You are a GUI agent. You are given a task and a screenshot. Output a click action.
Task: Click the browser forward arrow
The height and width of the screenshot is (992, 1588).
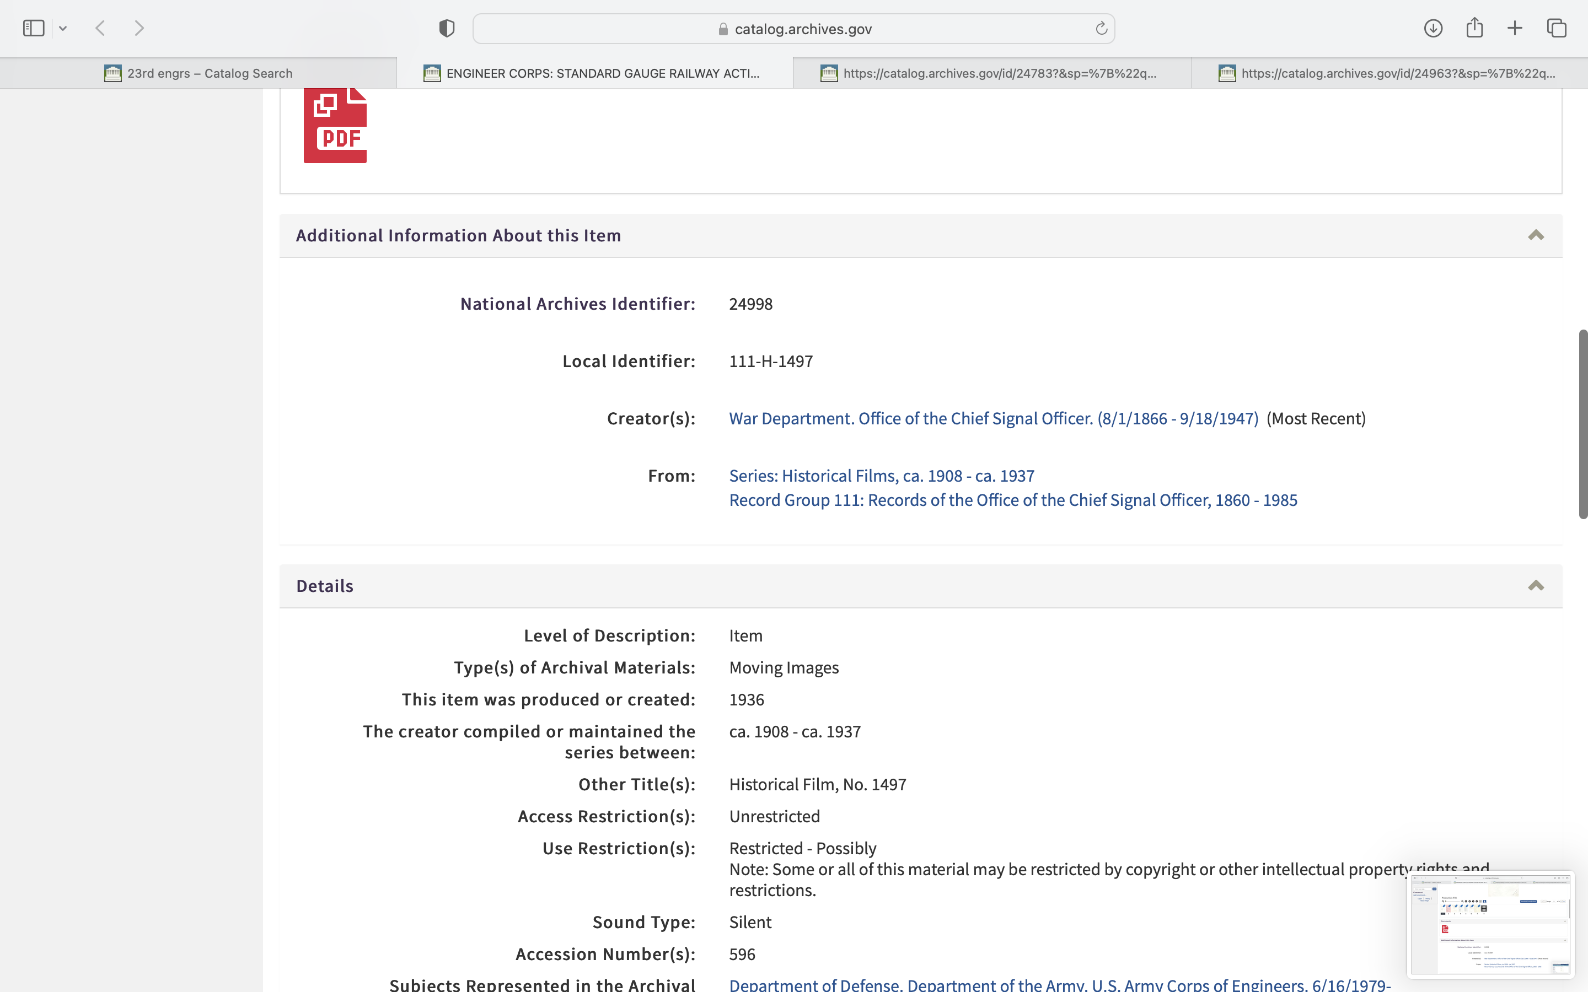pyautogui.click(x=139, y=28)
